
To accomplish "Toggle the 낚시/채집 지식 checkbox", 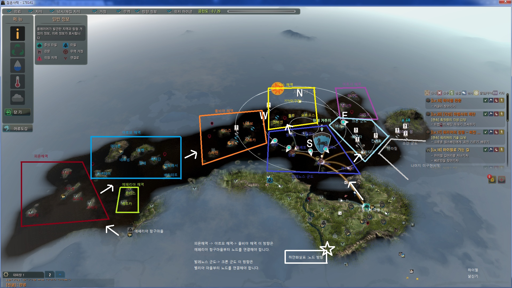I will [x=52, y=11].
